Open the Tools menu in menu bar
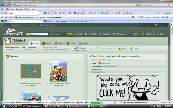This screenshot has height=108, width=173. (x=27, y=9)
